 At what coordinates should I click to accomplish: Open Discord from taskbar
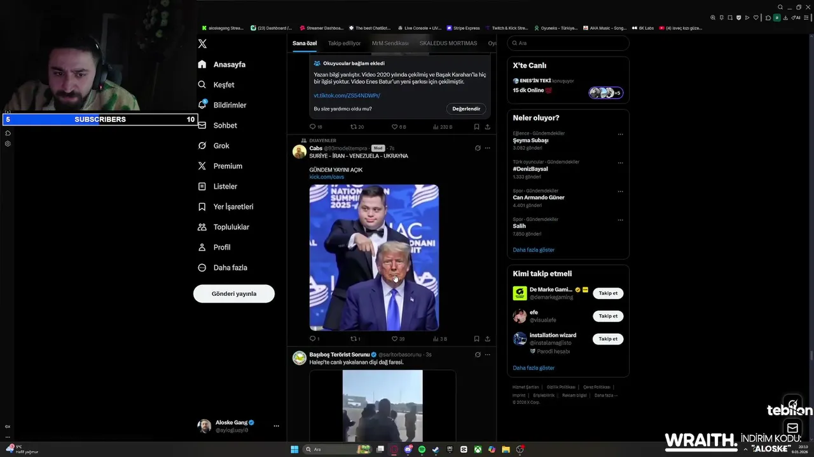pos(408,449)
